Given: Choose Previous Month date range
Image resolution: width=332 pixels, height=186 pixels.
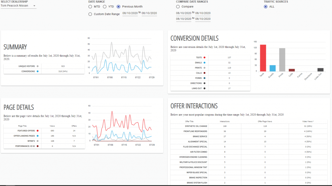Looking at the screenshot, I should [x=118, y=7].
